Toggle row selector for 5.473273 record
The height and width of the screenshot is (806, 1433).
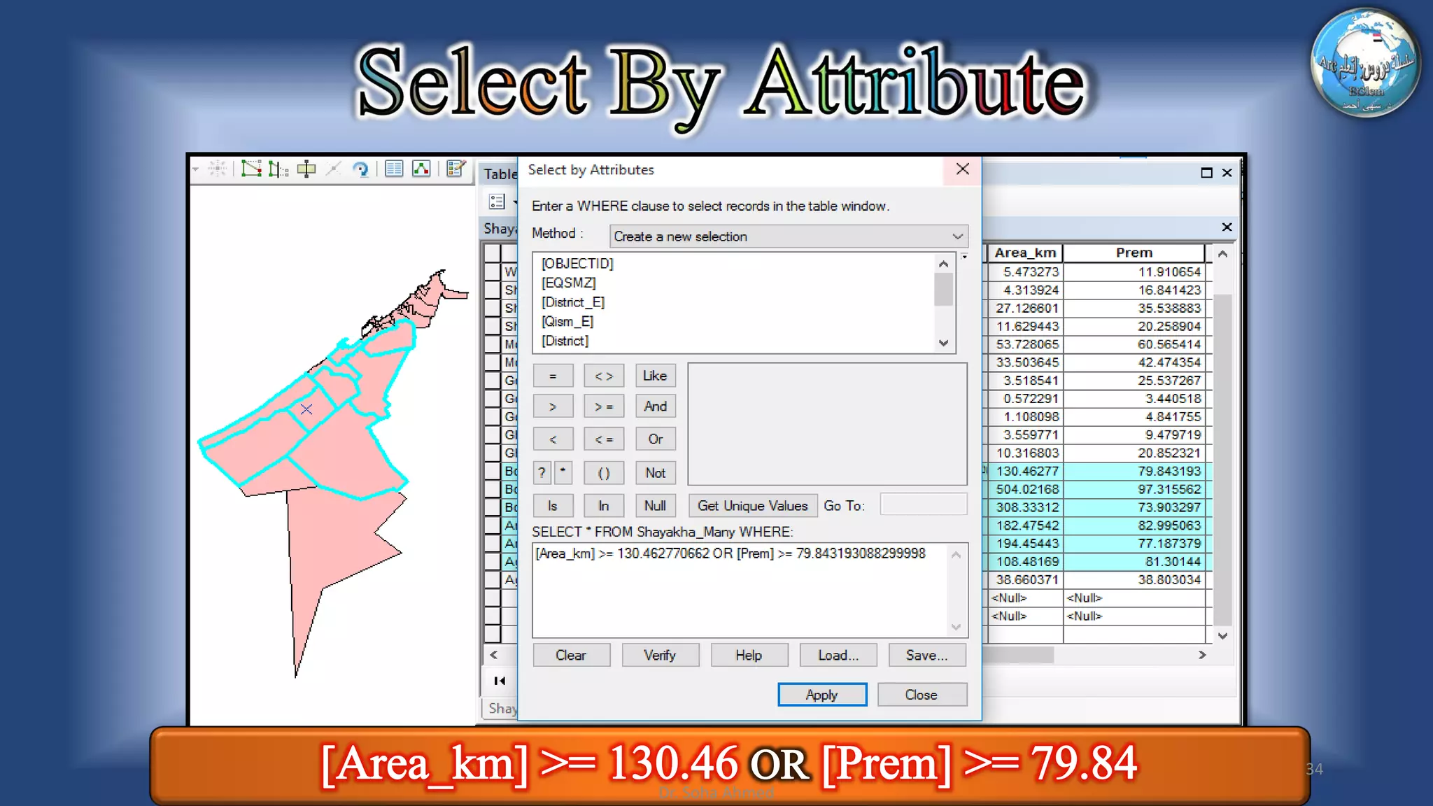point(493,271)
